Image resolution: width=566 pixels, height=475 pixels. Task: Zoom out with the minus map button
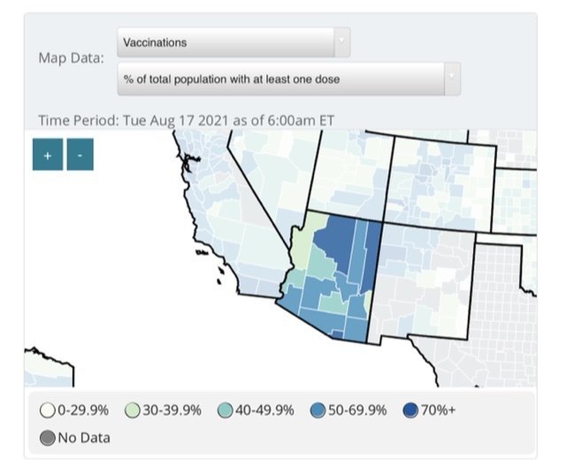80,155
